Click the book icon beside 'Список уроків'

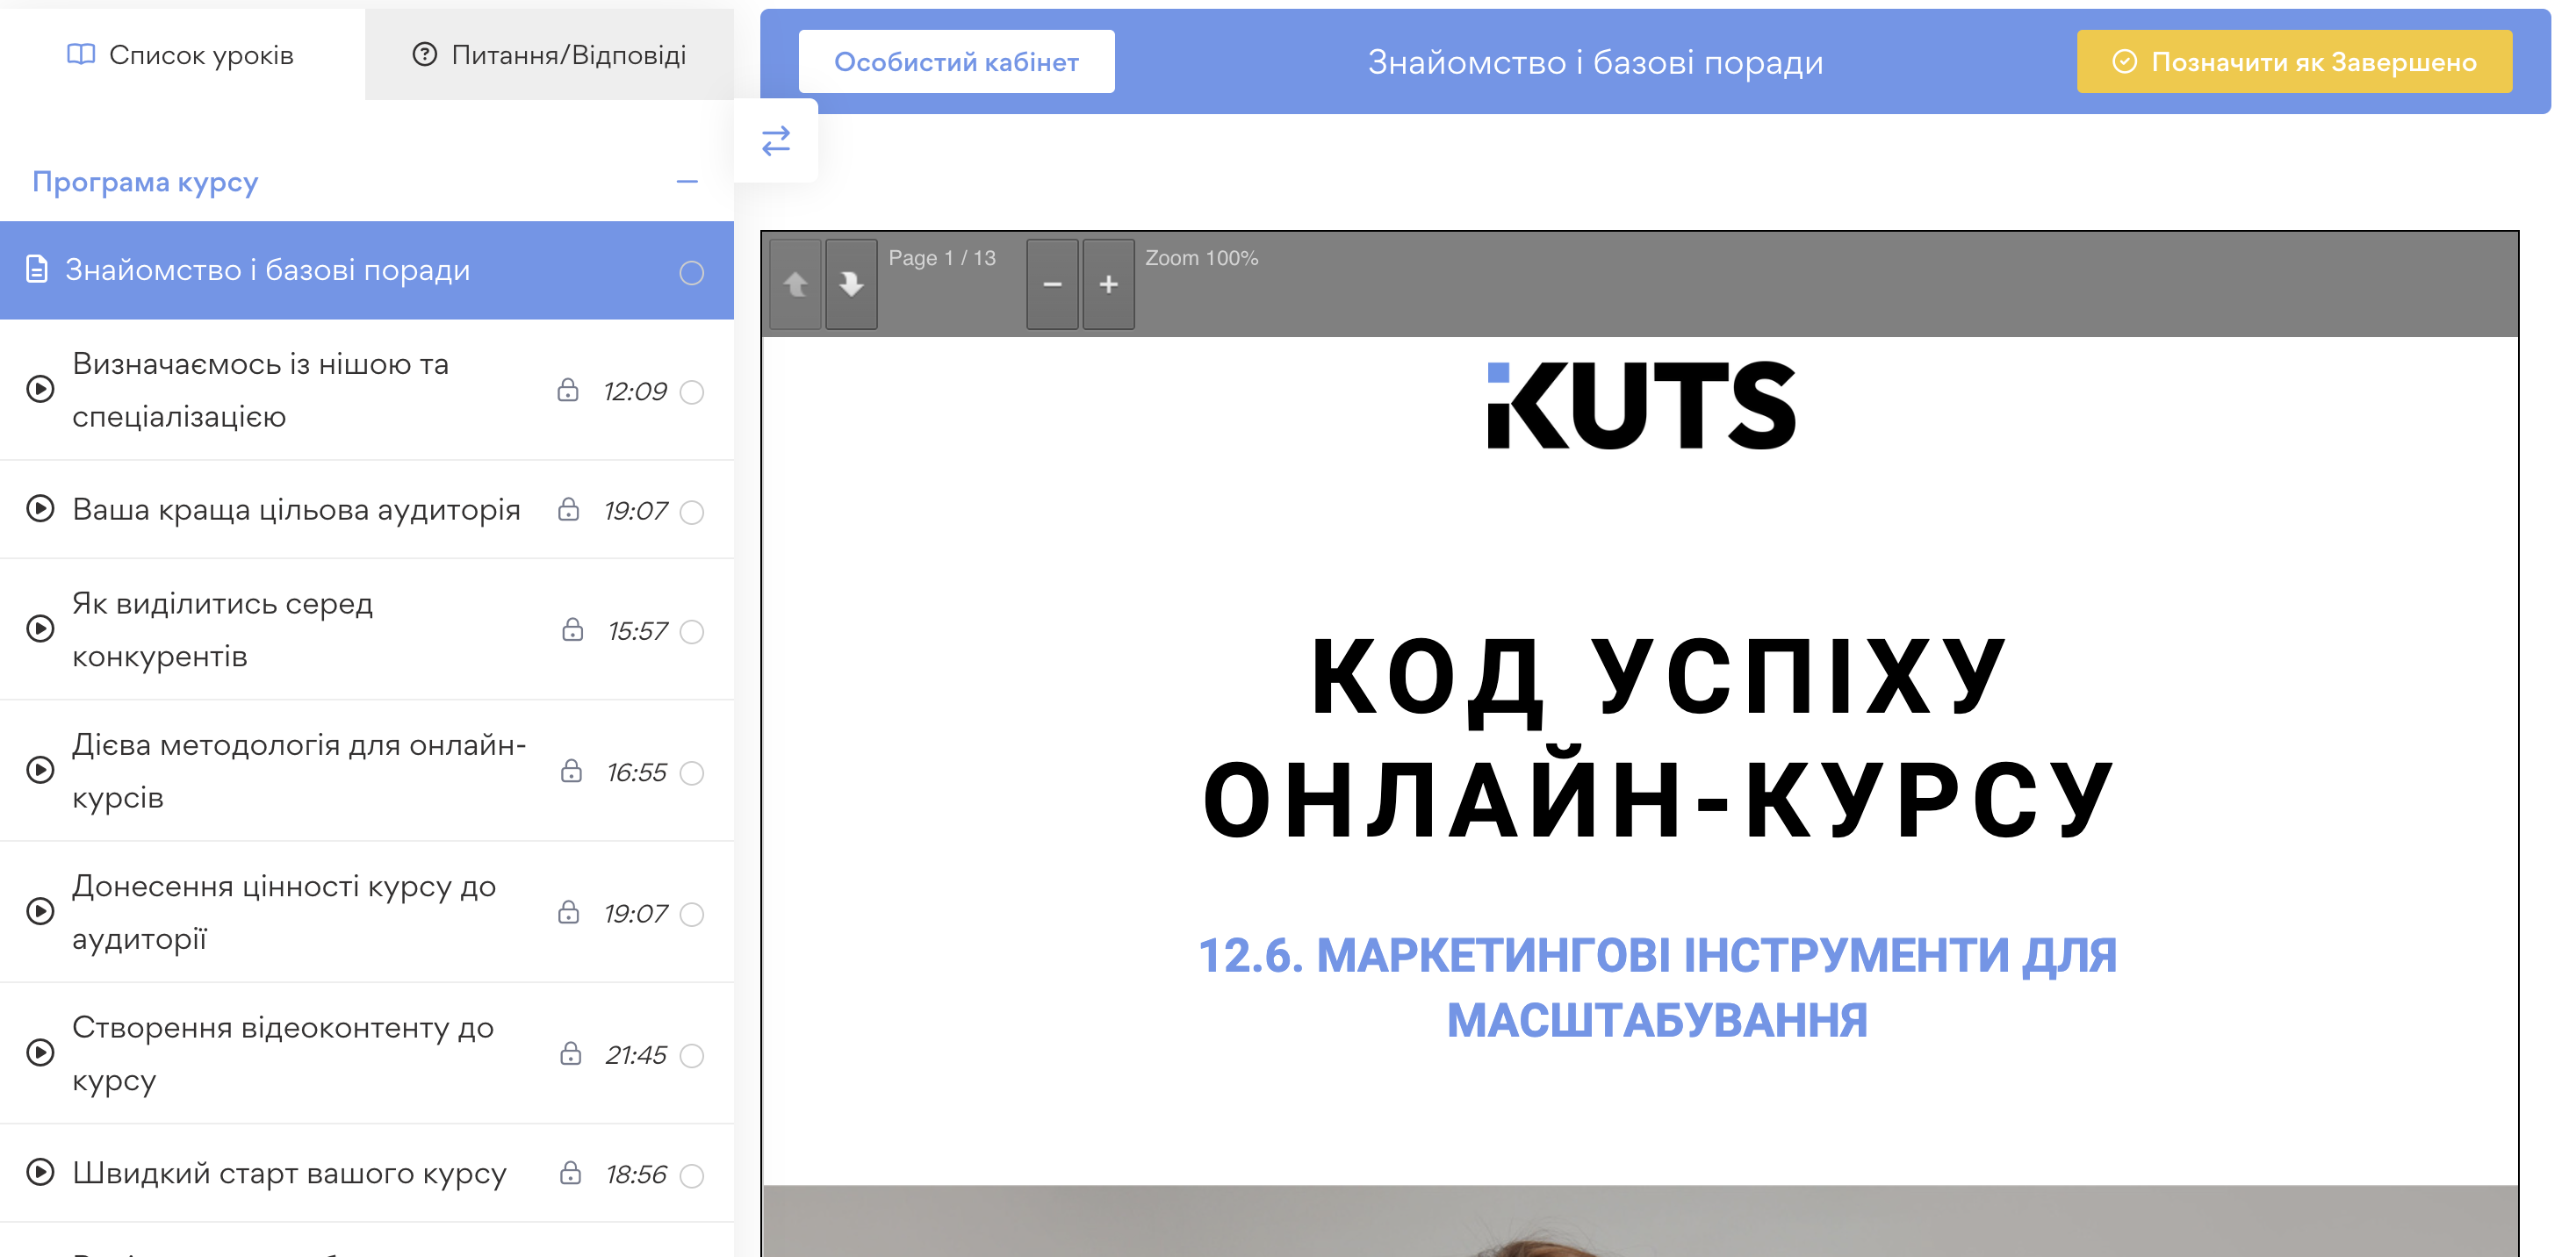(x=83, y=55)
